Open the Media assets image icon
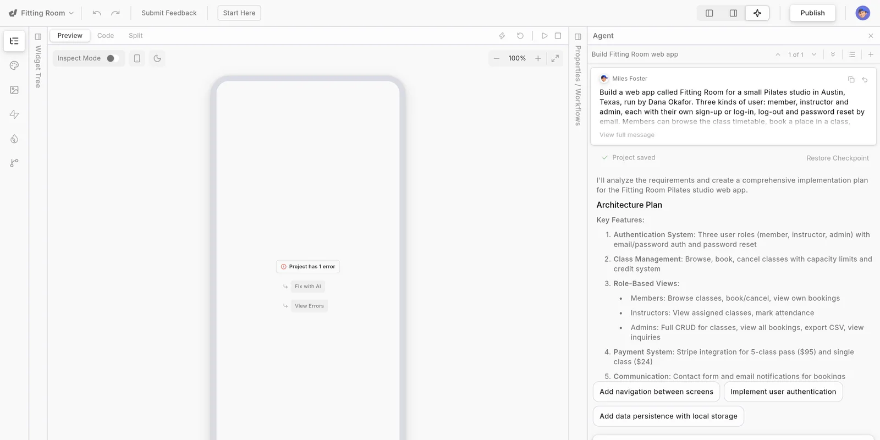 tap(14, 90)
